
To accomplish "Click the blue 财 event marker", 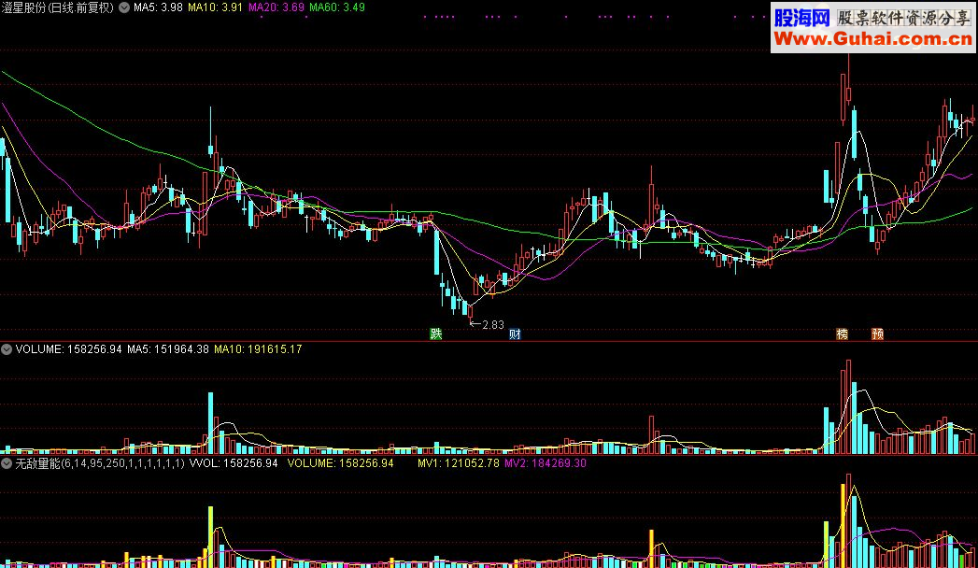I will 515,334.
